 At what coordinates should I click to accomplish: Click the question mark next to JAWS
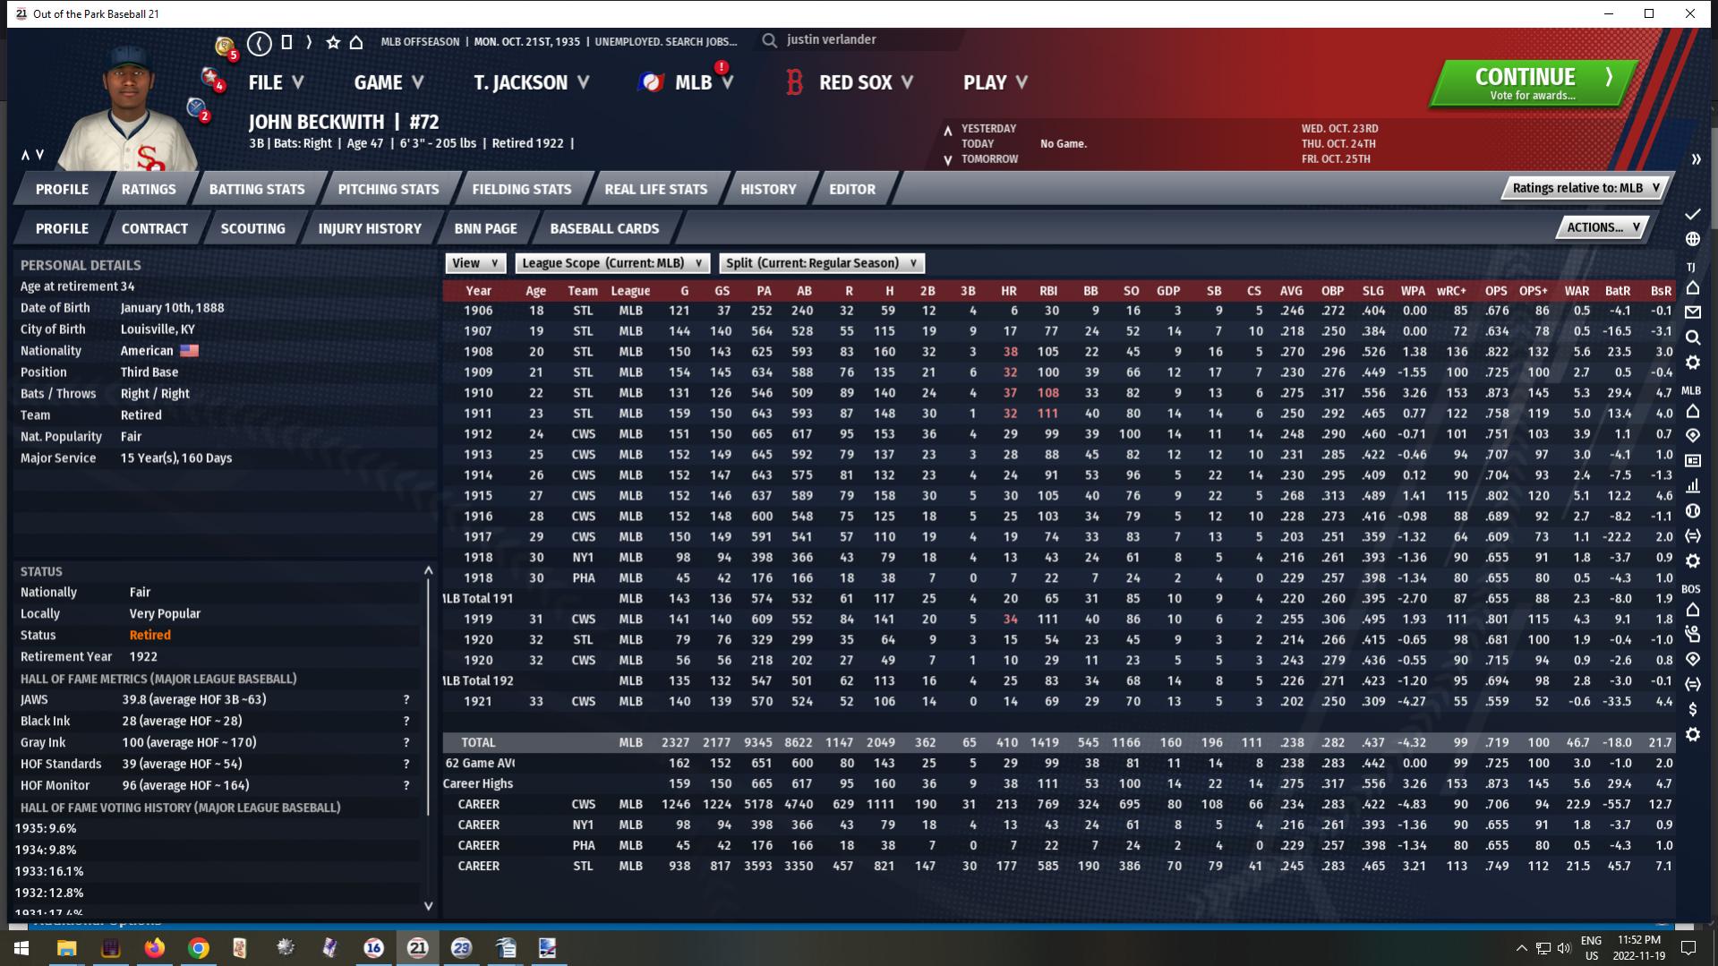tap(406, 700)
